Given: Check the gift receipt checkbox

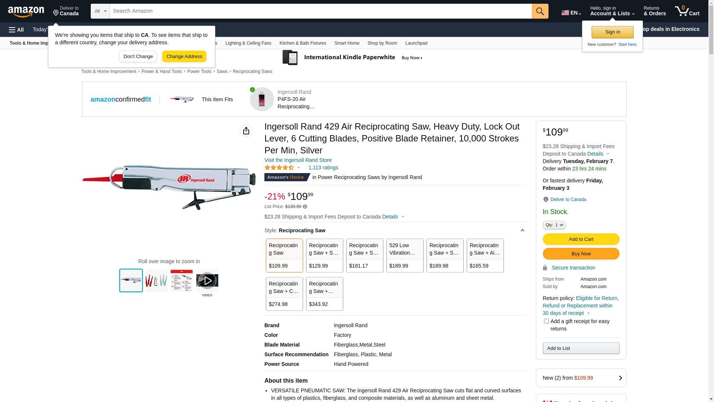Looking at the screenshot, I should (x=546, y=321).
